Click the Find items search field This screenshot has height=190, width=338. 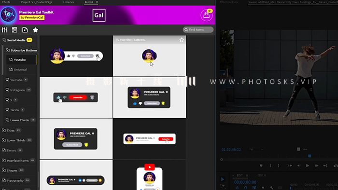click(198, 29)
